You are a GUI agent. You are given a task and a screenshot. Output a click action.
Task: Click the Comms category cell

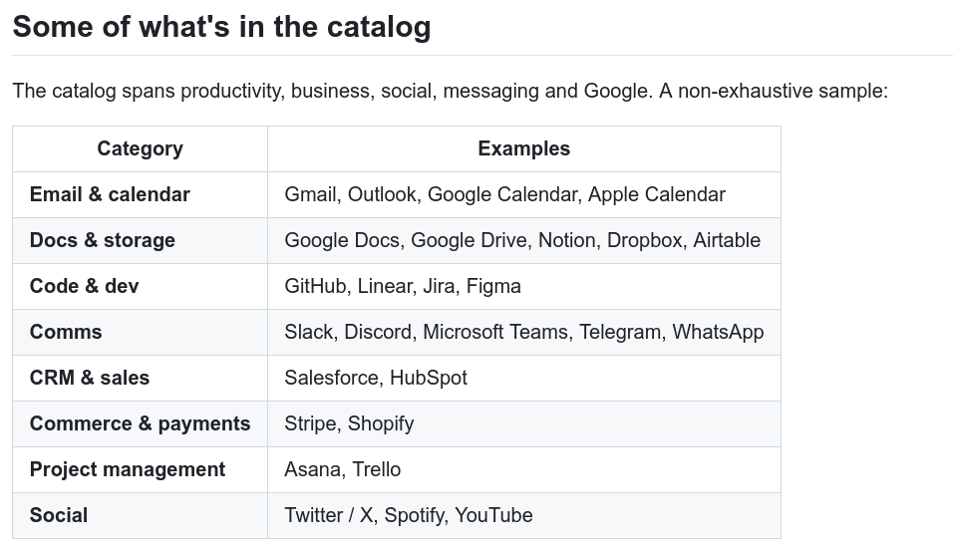point(140,332)
